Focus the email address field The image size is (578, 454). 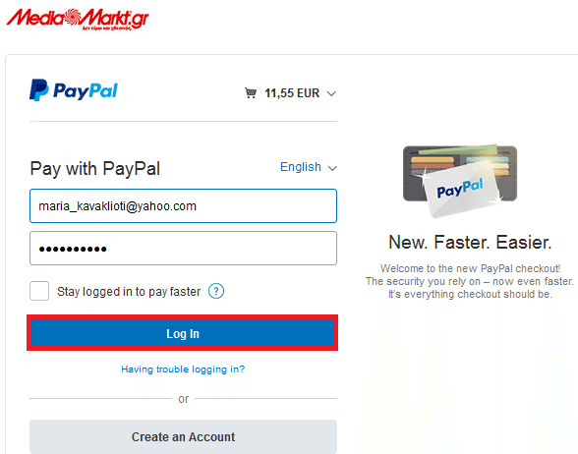click(183, 206)
